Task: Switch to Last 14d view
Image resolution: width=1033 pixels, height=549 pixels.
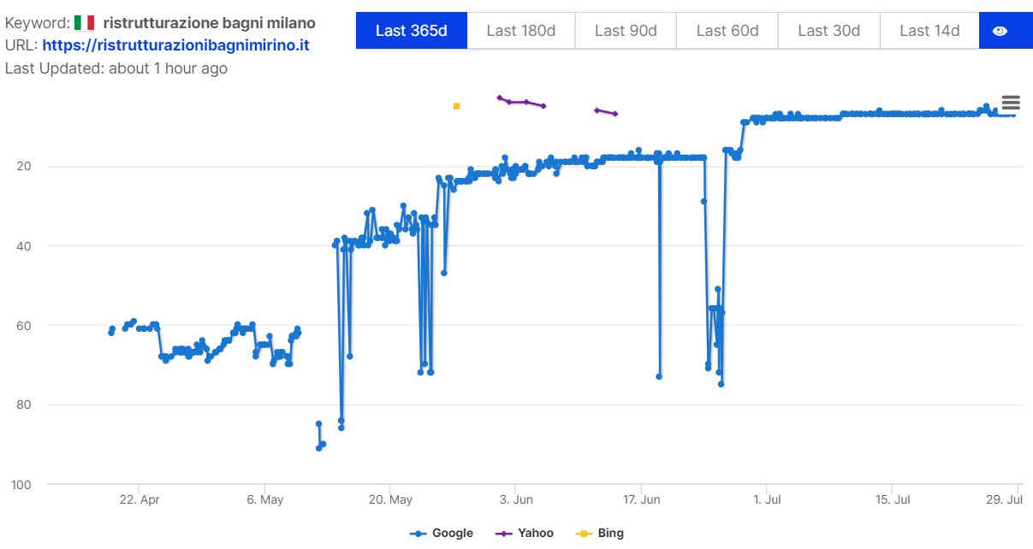Action: (x=929, y=31)
